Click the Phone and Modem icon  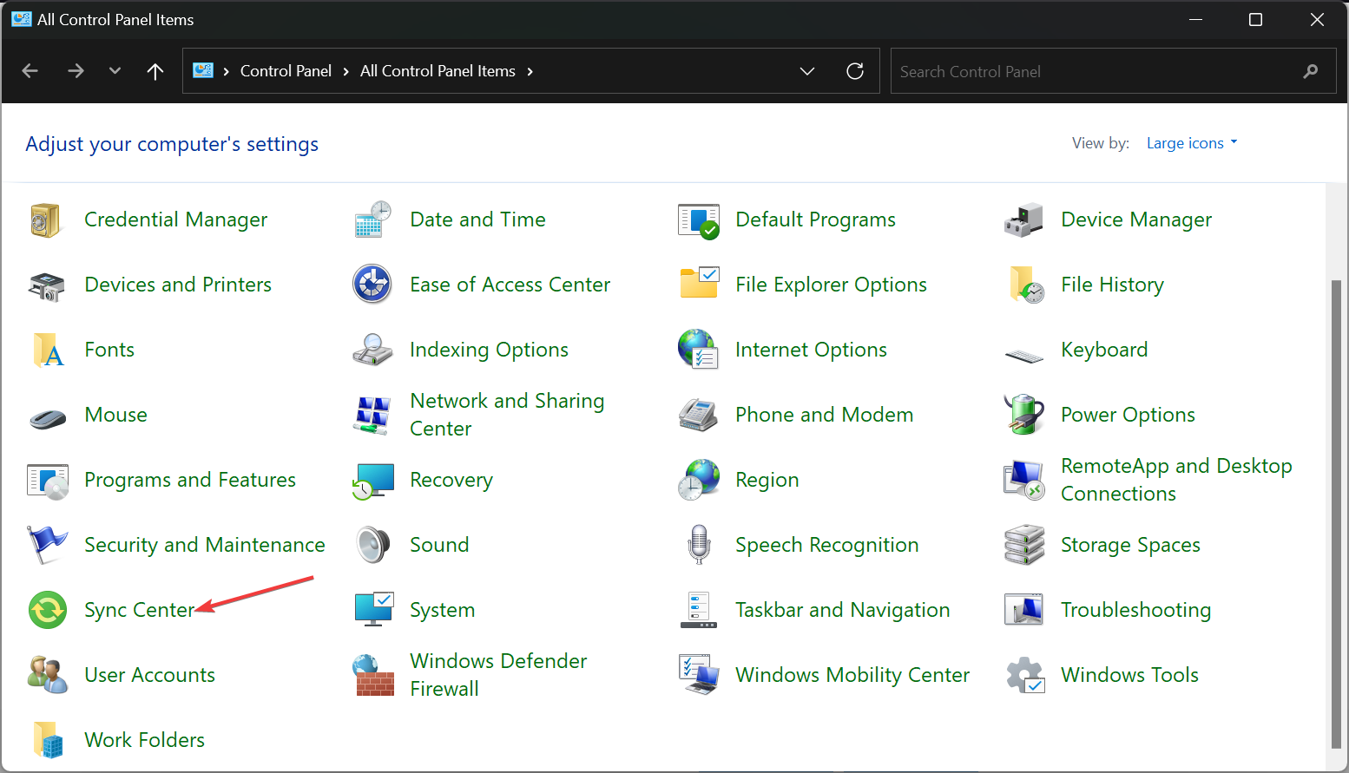tap(698, 415)
